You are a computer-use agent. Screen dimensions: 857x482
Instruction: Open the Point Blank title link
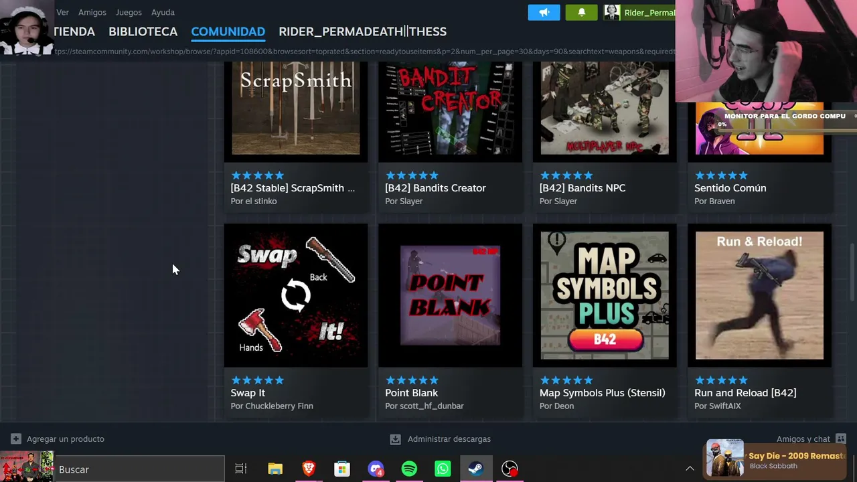pyautogui.click(x=411, y=393)
